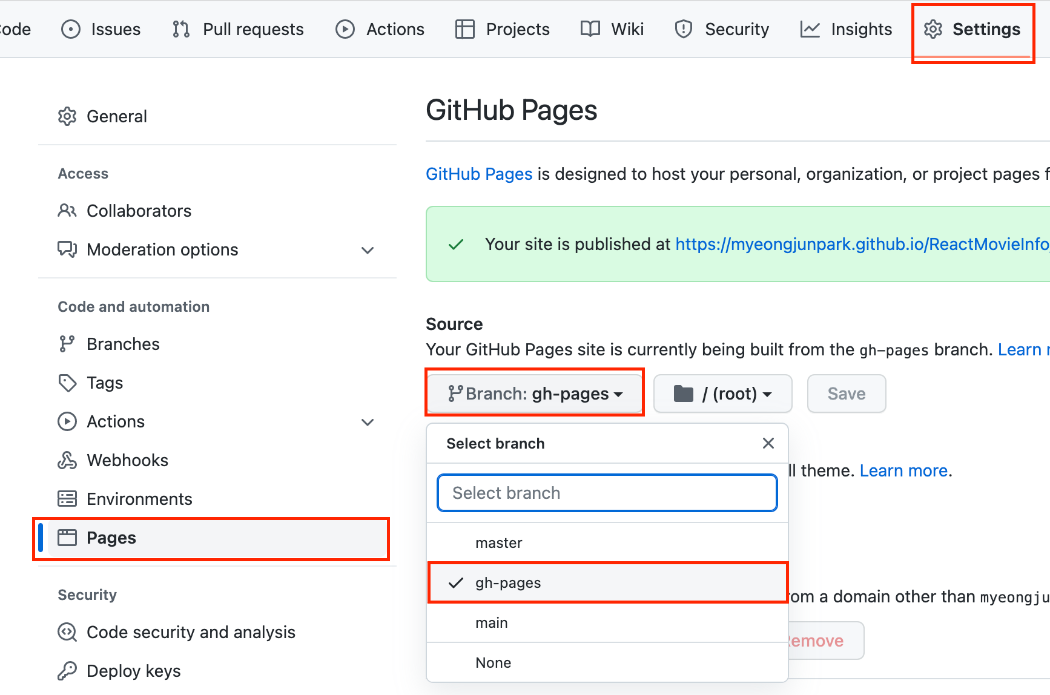
Task: Open the / (root) folder dropdown
Action: tap(723, 394)
